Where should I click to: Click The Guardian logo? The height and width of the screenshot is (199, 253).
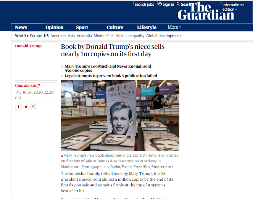coord(206,11)
